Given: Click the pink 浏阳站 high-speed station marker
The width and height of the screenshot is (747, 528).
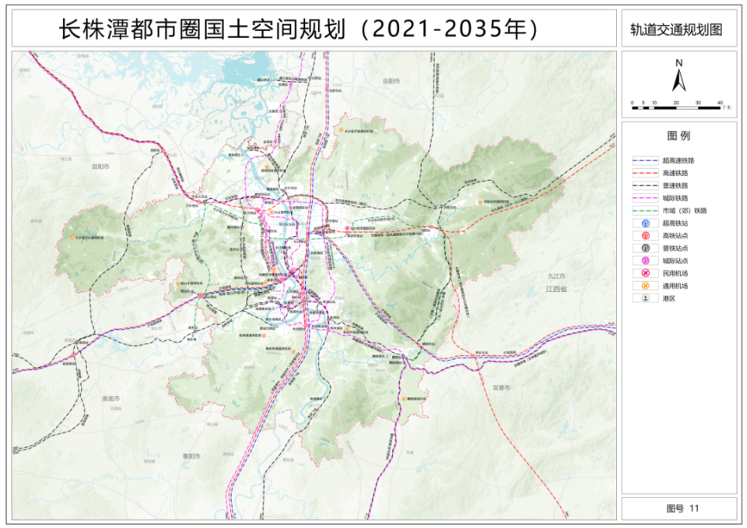Looking at the screenshot, I should [x=432, y=227].
